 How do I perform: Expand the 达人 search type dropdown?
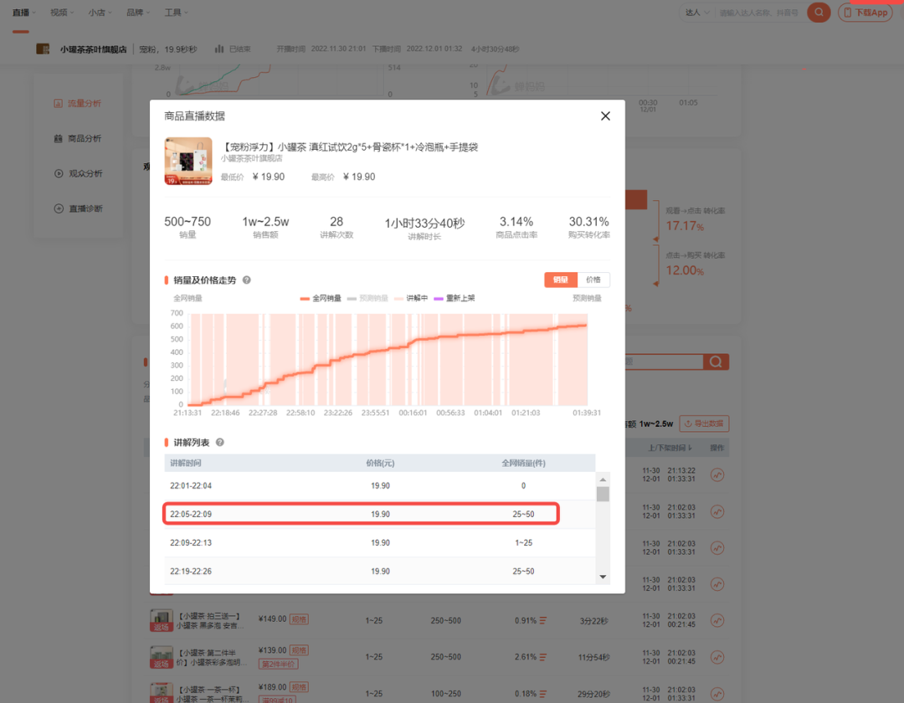(x=697, y=13)
